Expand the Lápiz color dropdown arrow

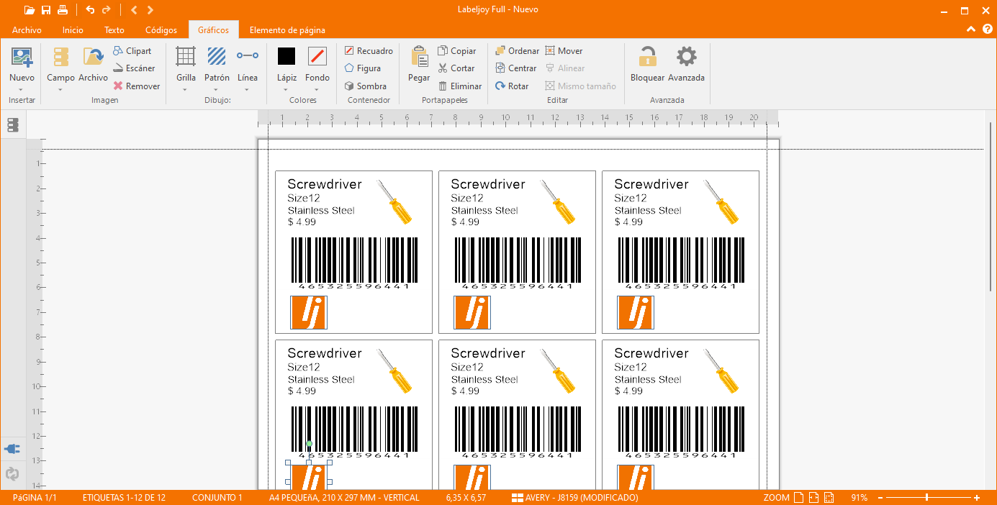287,90
